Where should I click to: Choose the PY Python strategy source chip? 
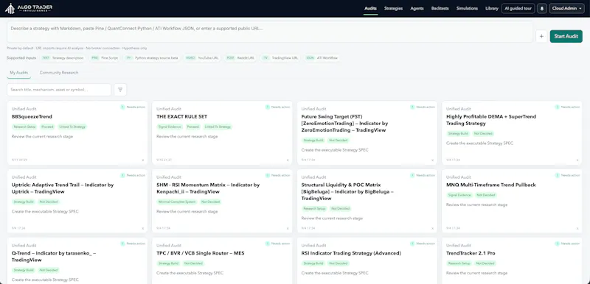coord(152,58)
